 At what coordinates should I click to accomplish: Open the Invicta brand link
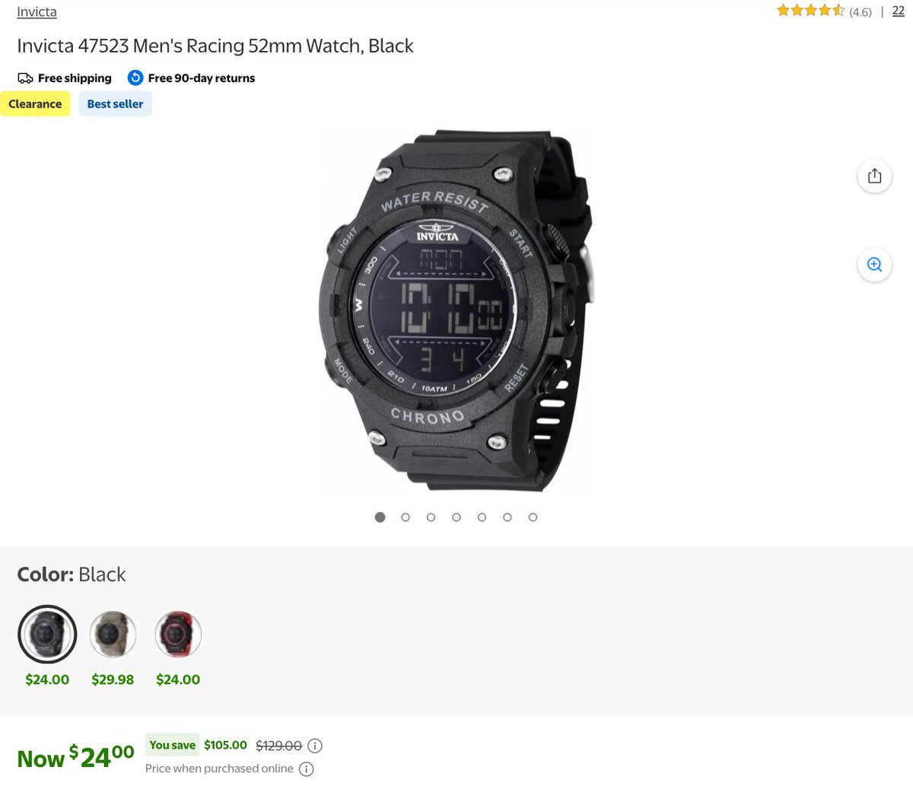point(37,11)
